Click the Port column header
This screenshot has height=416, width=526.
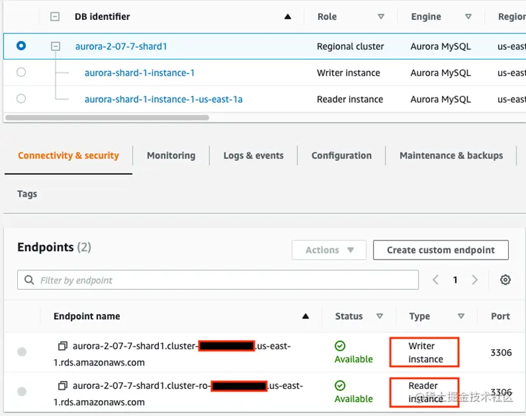tap(501, 316)
